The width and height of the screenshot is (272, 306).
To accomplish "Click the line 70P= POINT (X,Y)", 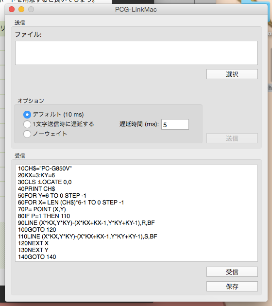I will pyautogui.click(x=42, y=209).
